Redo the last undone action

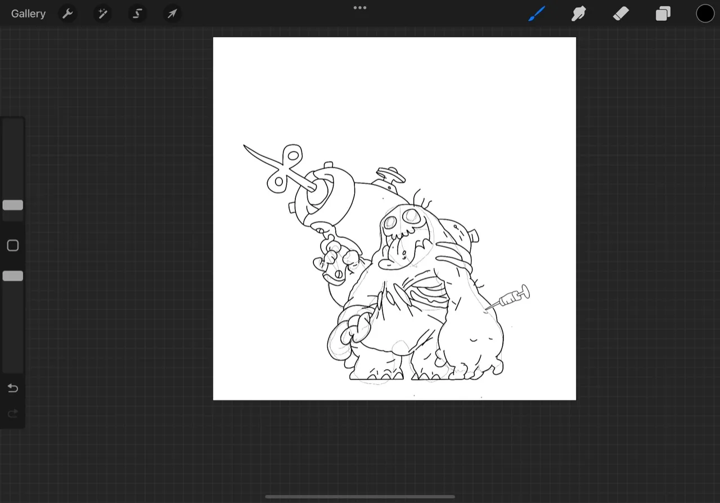13,414
